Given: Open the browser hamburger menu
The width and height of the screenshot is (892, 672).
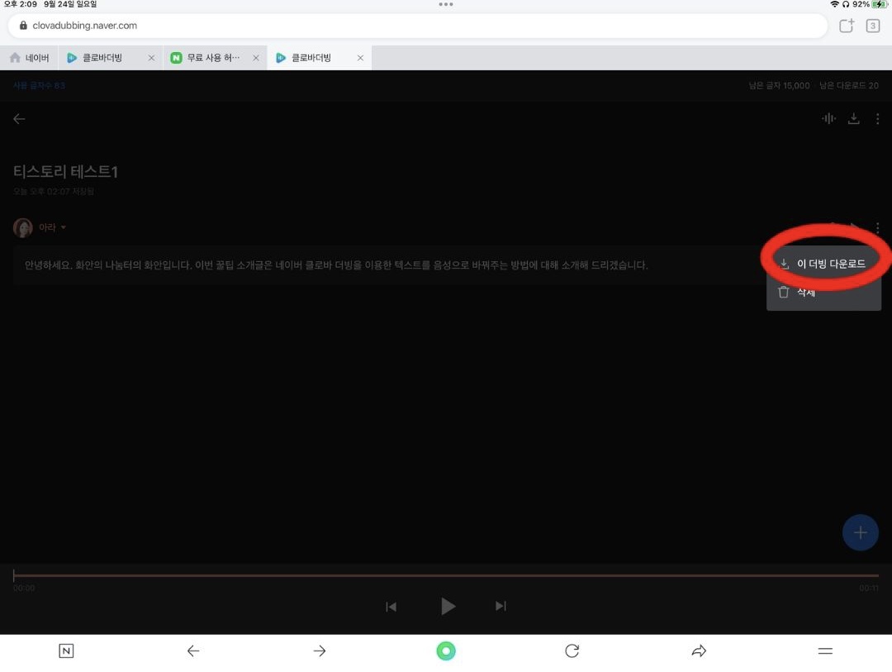Looking at the screenshot, I should click(x=825, y=651).
